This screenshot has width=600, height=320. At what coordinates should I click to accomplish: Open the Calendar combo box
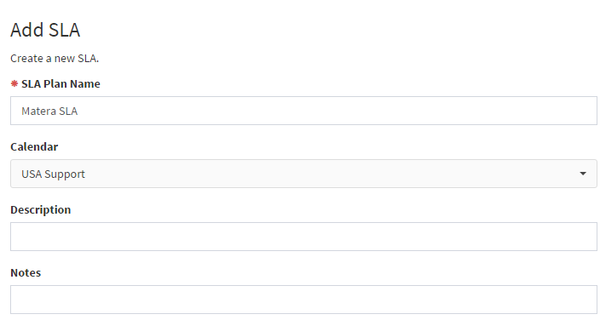click(x=303, y=174)
